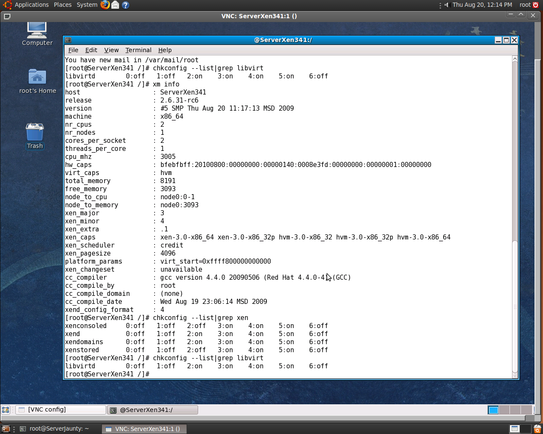The width and height of the screenshot is (543, 434).
Task: Open the mail client envelope launcher
Action: pos(115,5)
